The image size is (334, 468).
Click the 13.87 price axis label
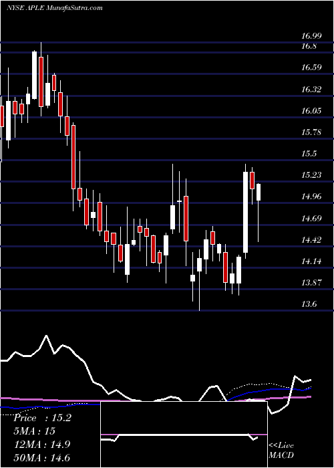point(311,283)
